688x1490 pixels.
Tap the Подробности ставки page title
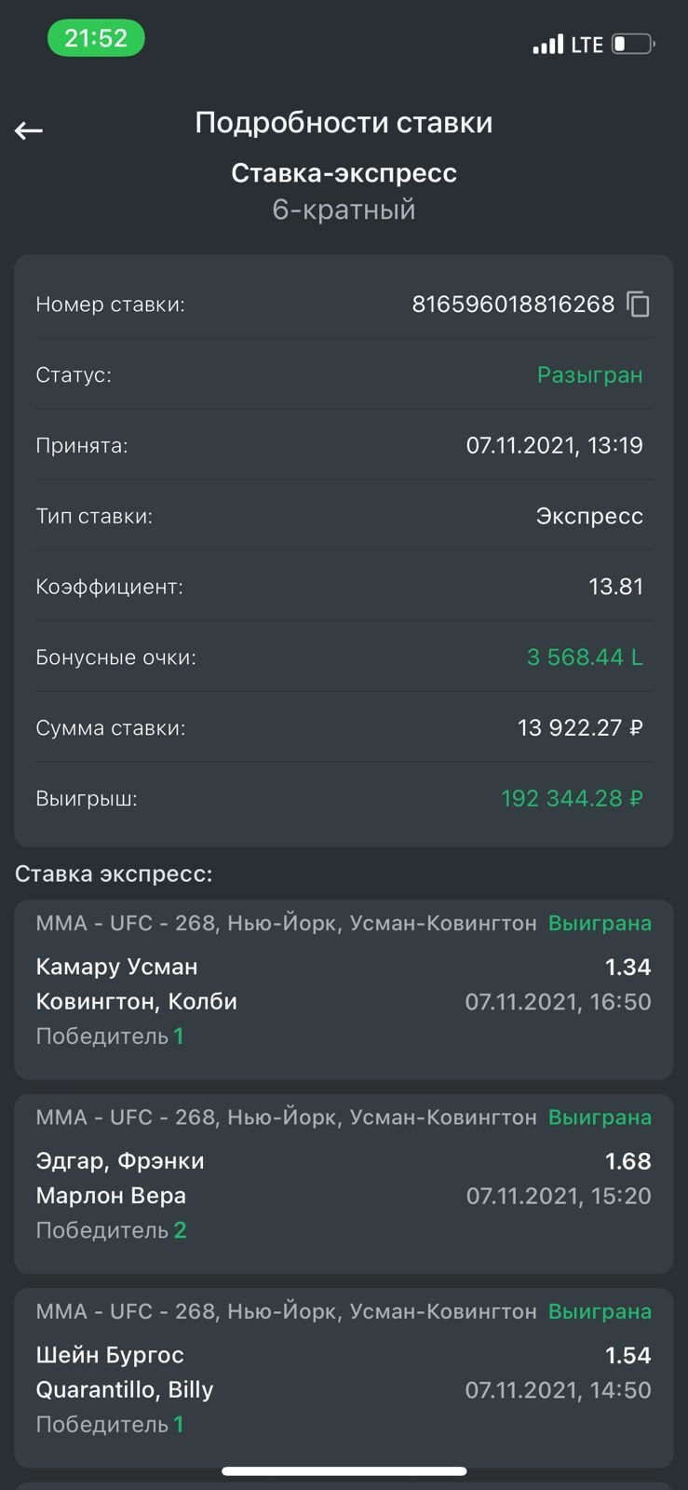coord(344,123)
